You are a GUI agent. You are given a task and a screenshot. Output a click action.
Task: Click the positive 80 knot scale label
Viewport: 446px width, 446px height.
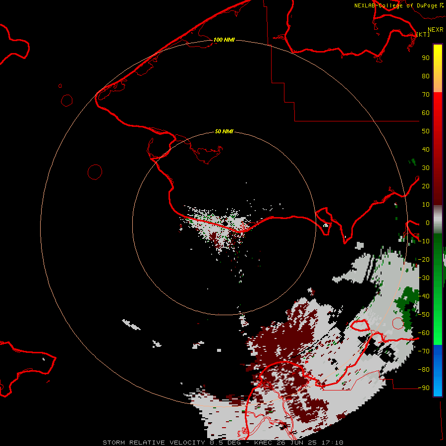[426, 76]
